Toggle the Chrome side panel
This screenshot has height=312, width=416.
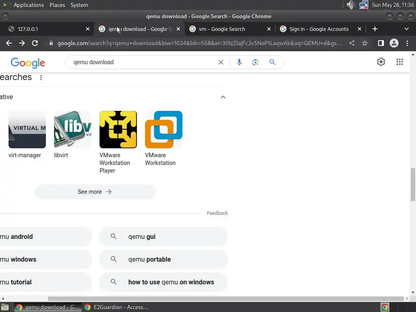[381, 43]
